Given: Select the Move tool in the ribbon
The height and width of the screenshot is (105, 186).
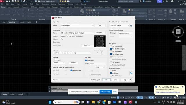Looking at the screenshot, I should point(31,10).
